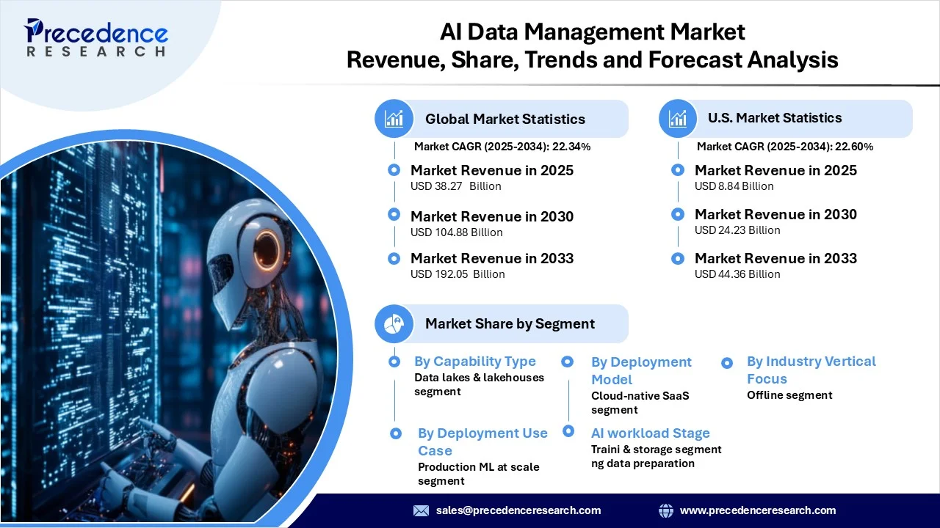
Task: Click the U.S. Market Statistics chart icon
Action: pos(677,118)
